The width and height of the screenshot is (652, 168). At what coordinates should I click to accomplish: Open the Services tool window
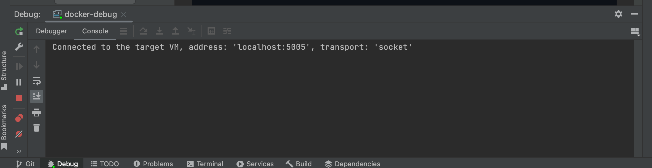tap(255, 164)
